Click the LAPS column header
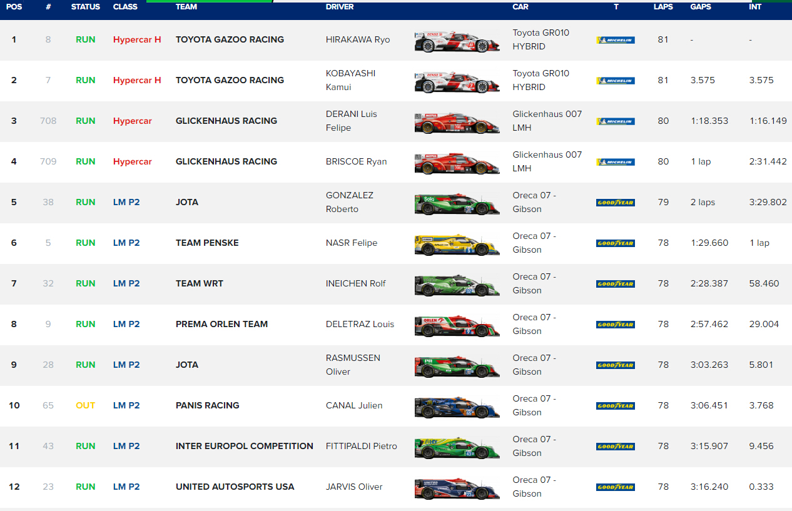Screen dimensions: 792x511 pos(663,7)
